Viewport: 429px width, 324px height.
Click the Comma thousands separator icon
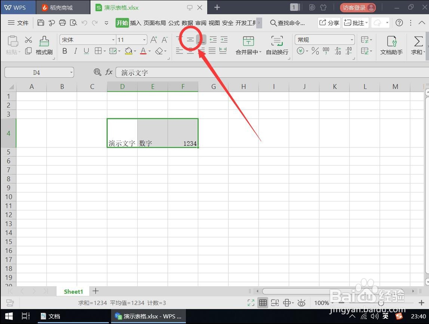(x=325, y=51)
